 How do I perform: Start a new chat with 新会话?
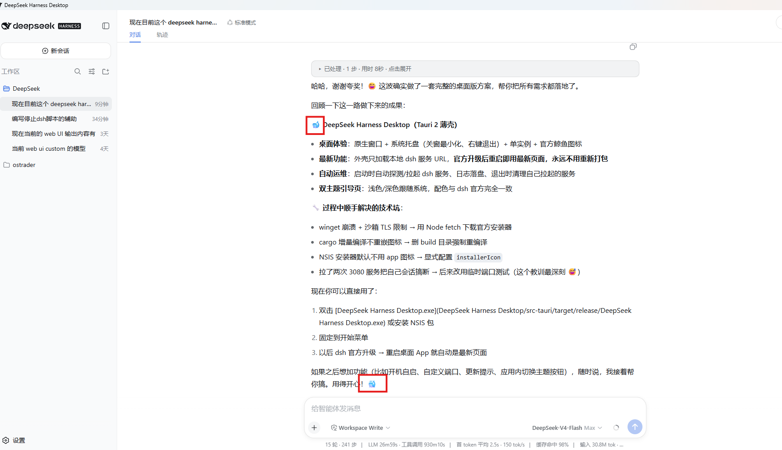(x=56, y=51)
